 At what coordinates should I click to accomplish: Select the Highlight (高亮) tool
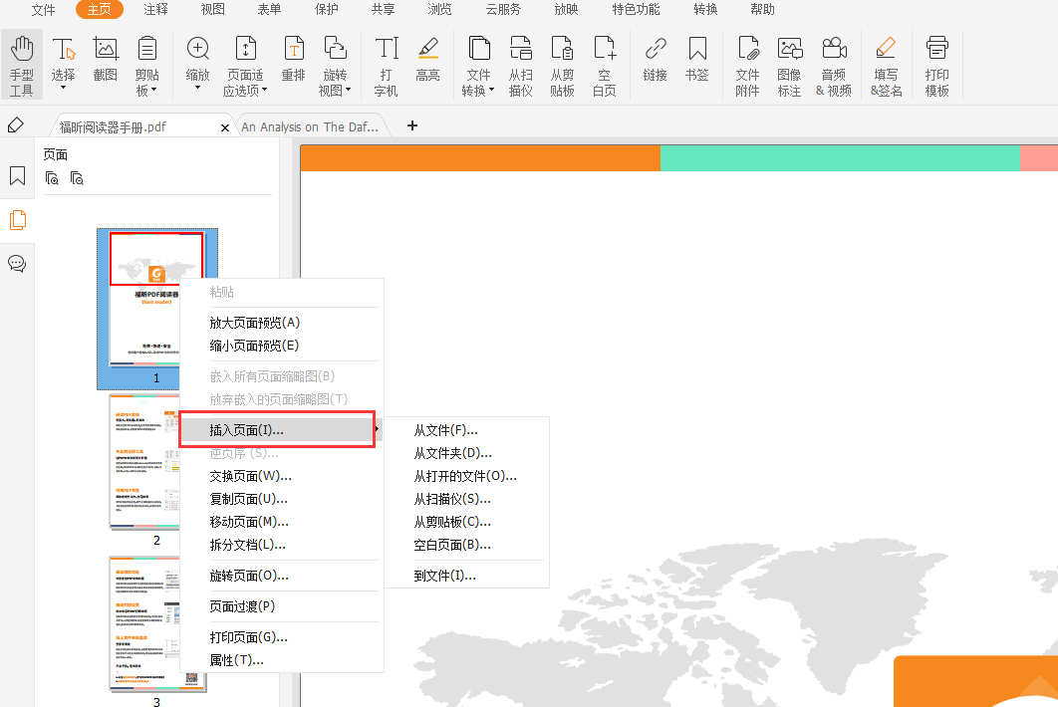point(427,60)
